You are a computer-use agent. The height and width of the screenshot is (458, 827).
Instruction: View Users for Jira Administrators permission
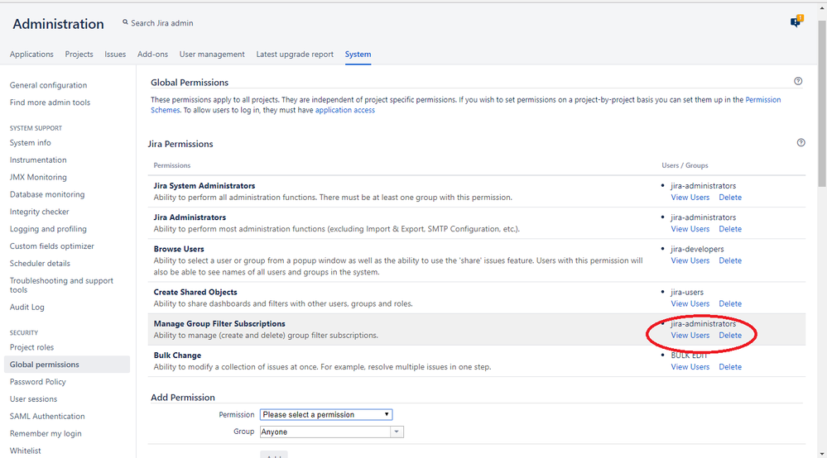(690, 229)
